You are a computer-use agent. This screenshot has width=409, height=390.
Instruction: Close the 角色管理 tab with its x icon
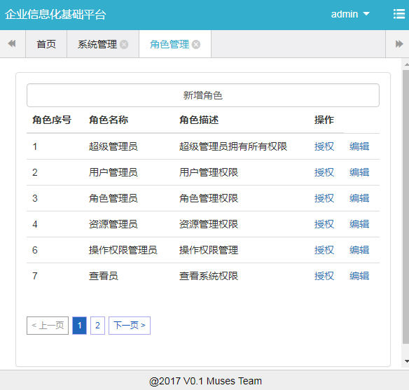[196, 45]
